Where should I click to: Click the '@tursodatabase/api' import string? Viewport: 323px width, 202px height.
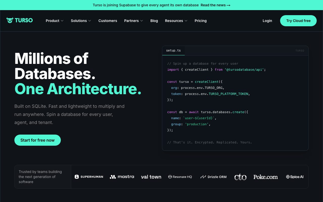point(244,70)
